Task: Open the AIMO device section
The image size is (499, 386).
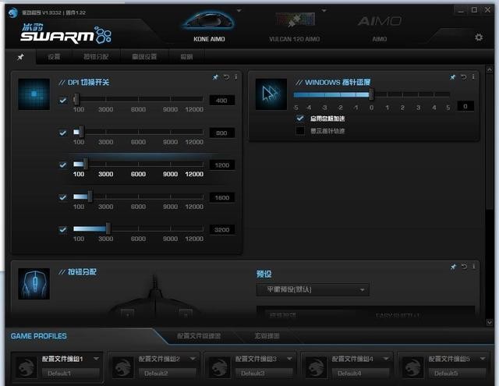Action: coord(380,27)
